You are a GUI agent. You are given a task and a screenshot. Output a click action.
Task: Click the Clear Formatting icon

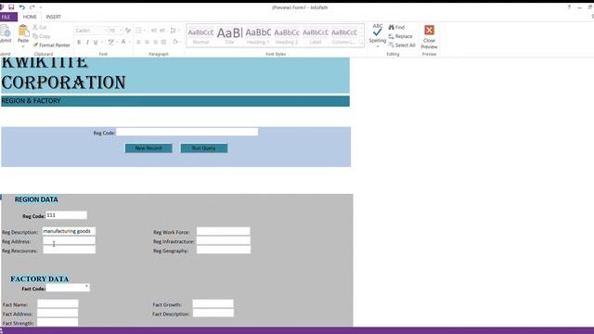point(128,31)
